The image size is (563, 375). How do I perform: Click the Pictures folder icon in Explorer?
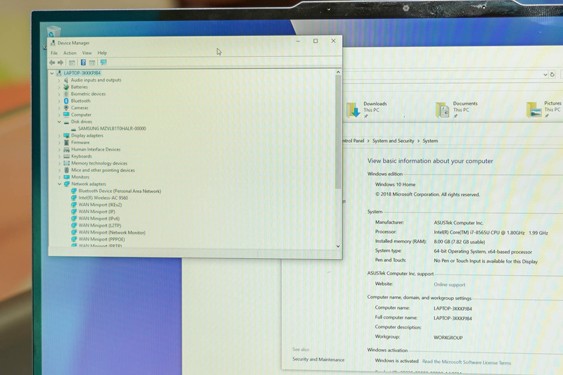pyautogui.click(x=534, y=110)
